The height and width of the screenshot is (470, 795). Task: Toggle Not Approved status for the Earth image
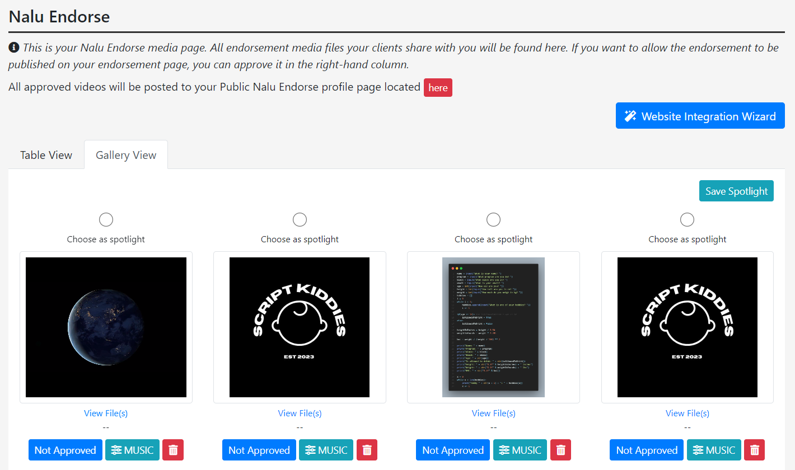[x=66, y=450]
